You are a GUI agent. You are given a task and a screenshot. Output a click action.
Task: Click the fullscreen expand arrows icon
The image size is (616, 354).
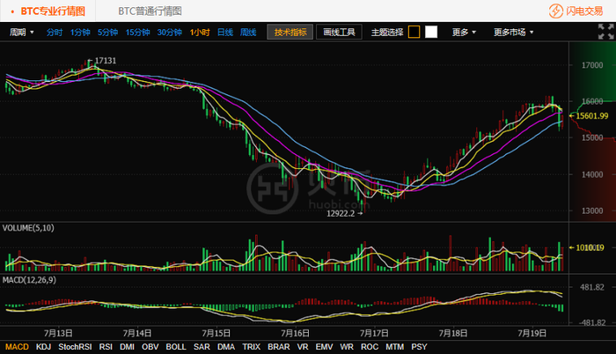coord(605,32)
